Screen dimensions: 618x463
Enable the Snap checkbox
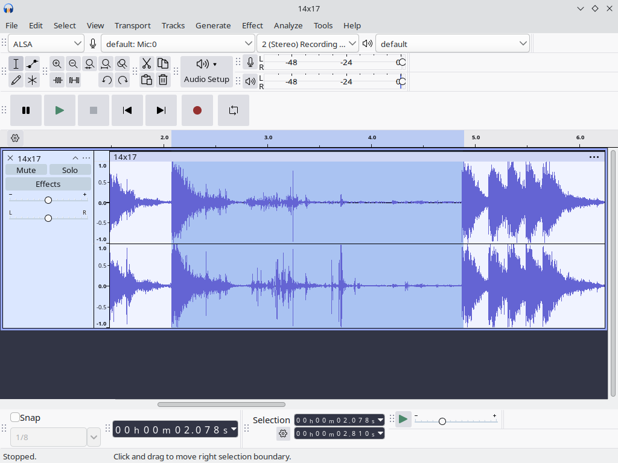click(15, 417)
